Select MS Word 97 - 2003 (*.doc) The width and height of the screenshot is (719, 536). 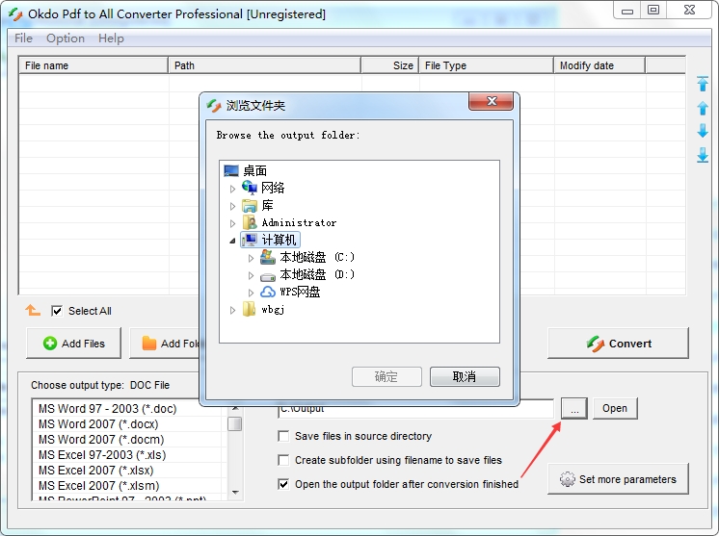(107, 408)
